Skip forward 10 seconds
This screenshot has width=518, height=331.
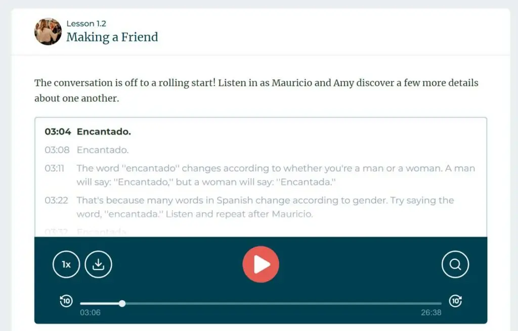[455, 301]
